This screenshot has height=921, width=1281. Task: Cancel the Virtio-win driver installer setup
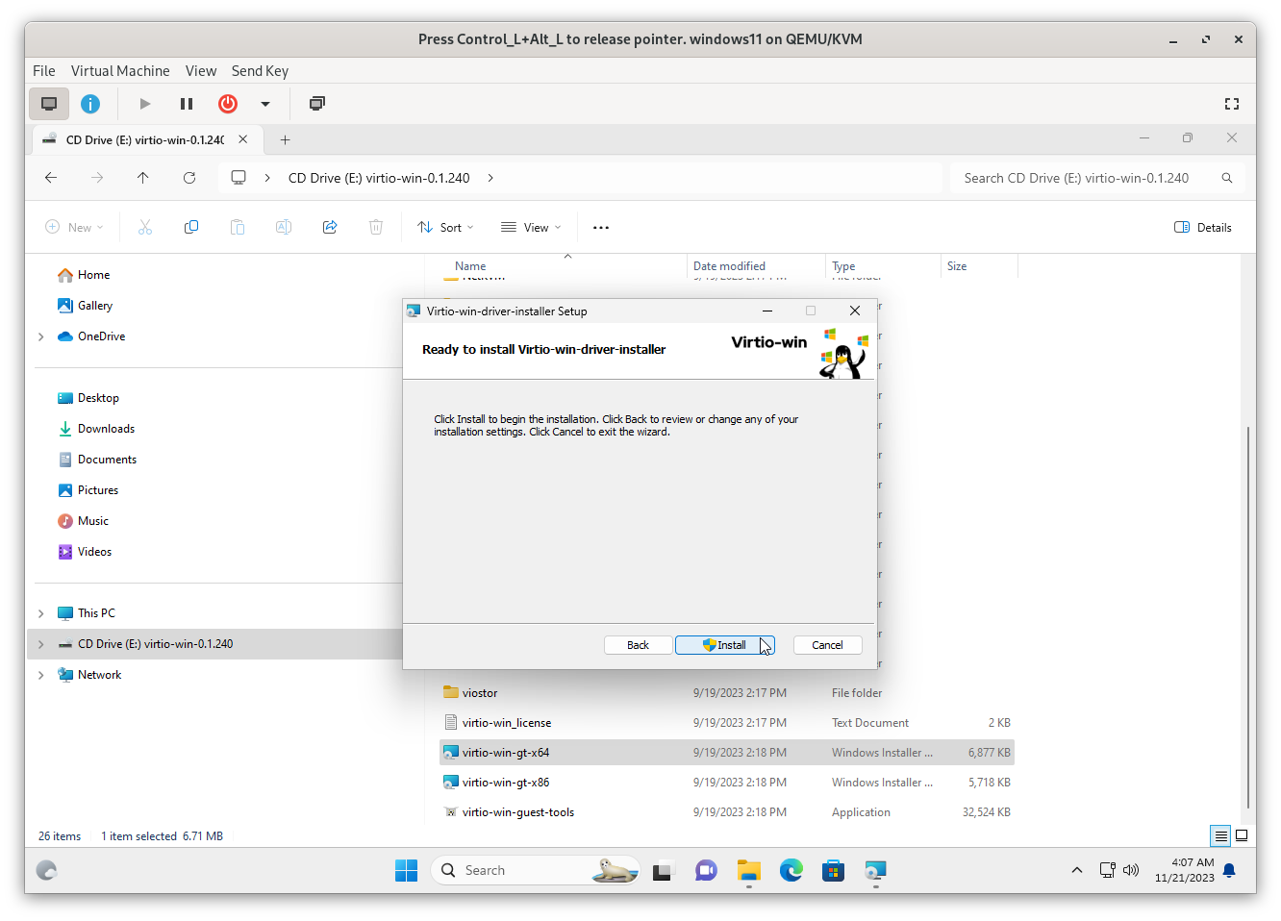point(827,645)
